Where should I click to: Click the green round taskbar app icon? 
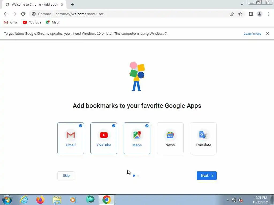90,200
